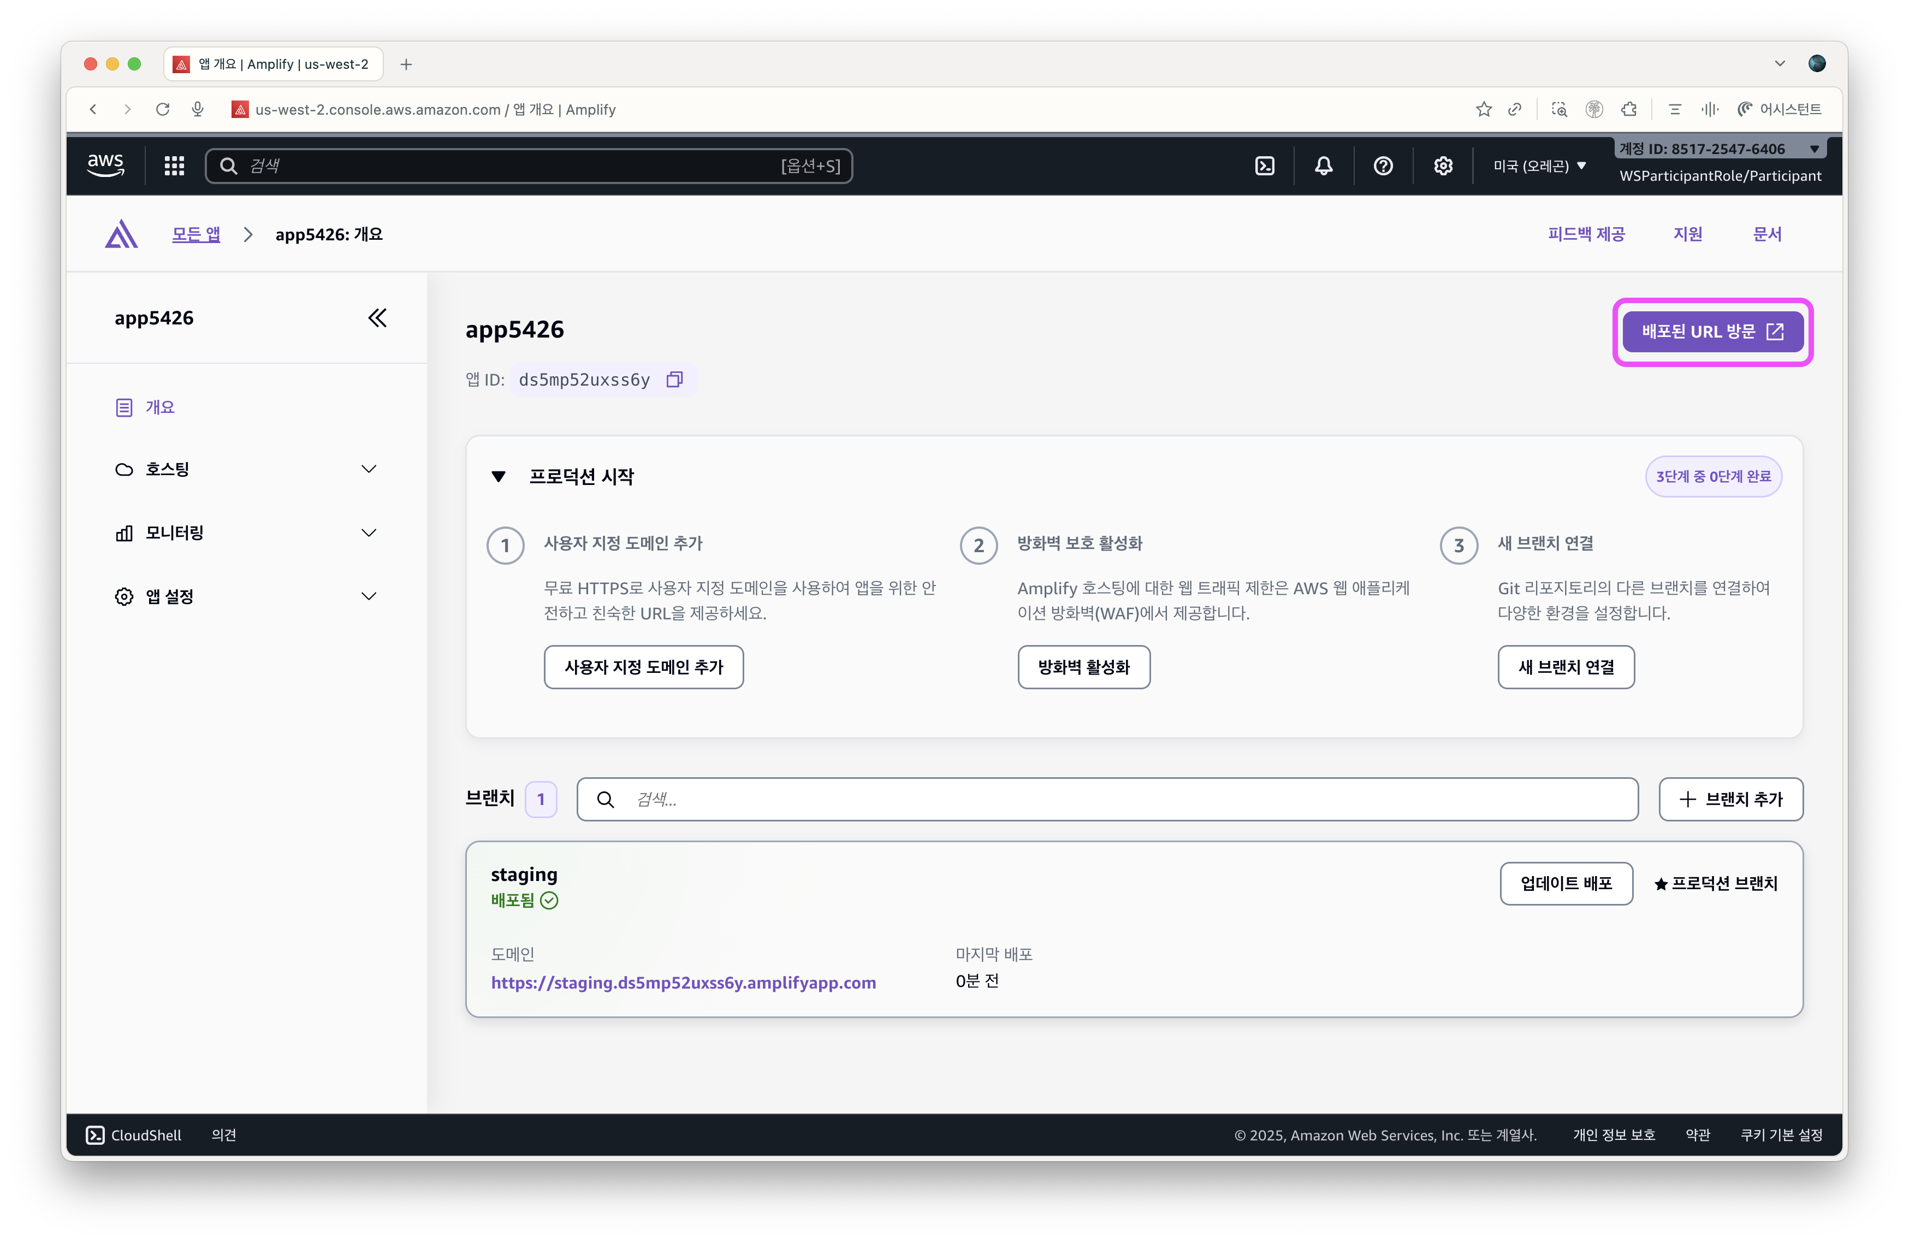This screenshot has width=1909, height=1242.
Task: Select the 개요 sidebar item
Action: coord(145,407)
